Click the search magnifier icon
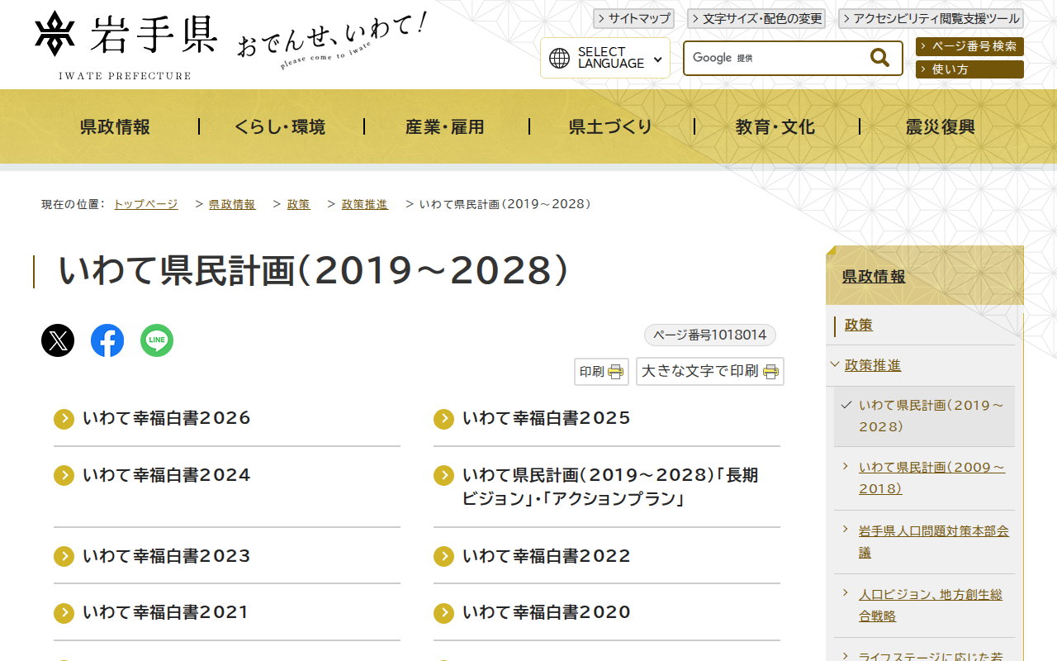Screen dimensions: 1057x661 (x=879, y=58)
